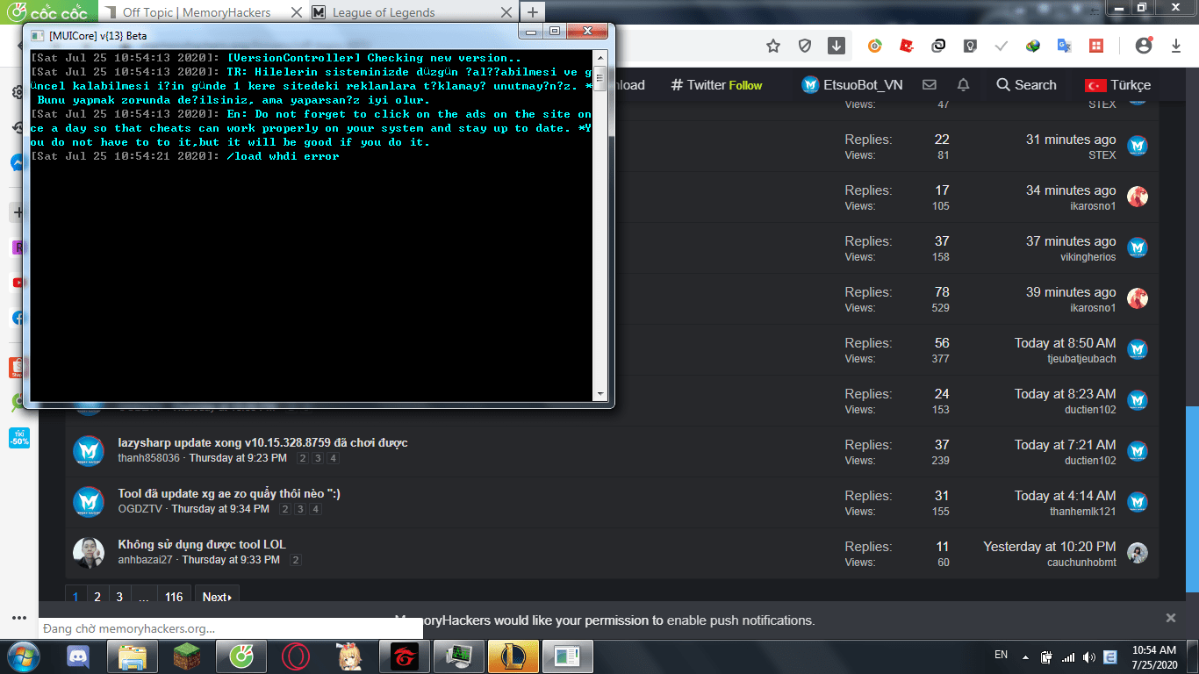This screenshot has height=674, width=1199.
Task: Open thread 'Không sử dụng được tool LOL'
Action: 202,544
